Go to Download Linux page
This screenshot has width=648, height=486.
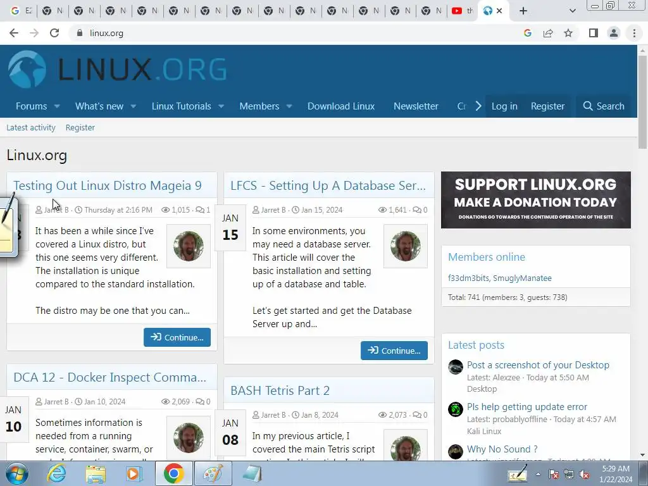pyautogui.click(x=341, y=106)
